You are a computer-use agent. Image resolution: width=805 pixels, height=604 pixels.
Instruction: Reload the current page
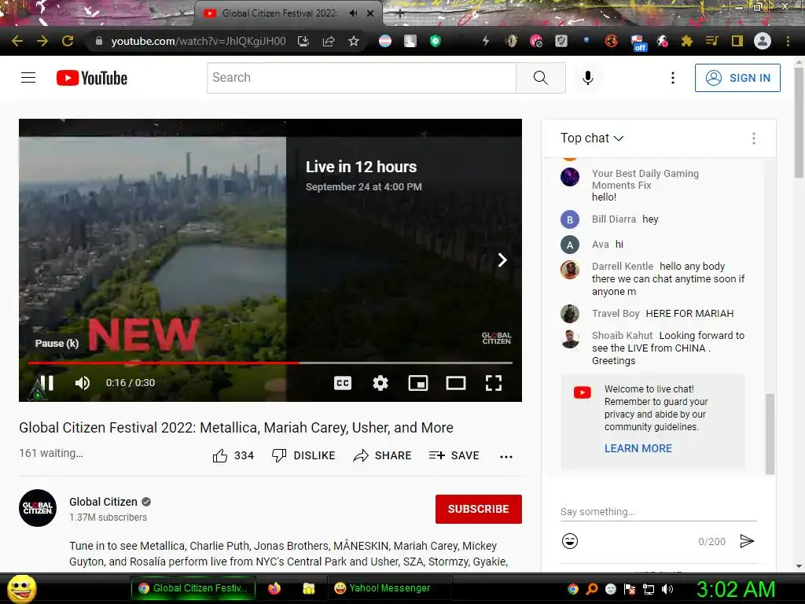tap(68, 41)
